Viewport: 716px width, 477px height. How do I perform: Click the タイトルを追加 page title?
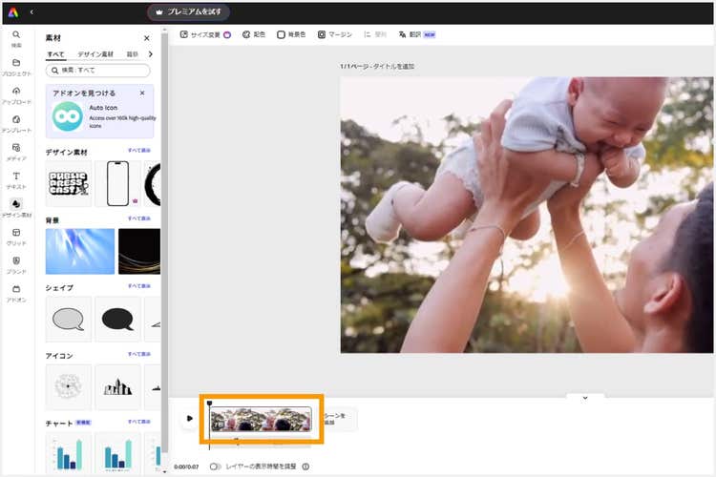tap(393, 66)
